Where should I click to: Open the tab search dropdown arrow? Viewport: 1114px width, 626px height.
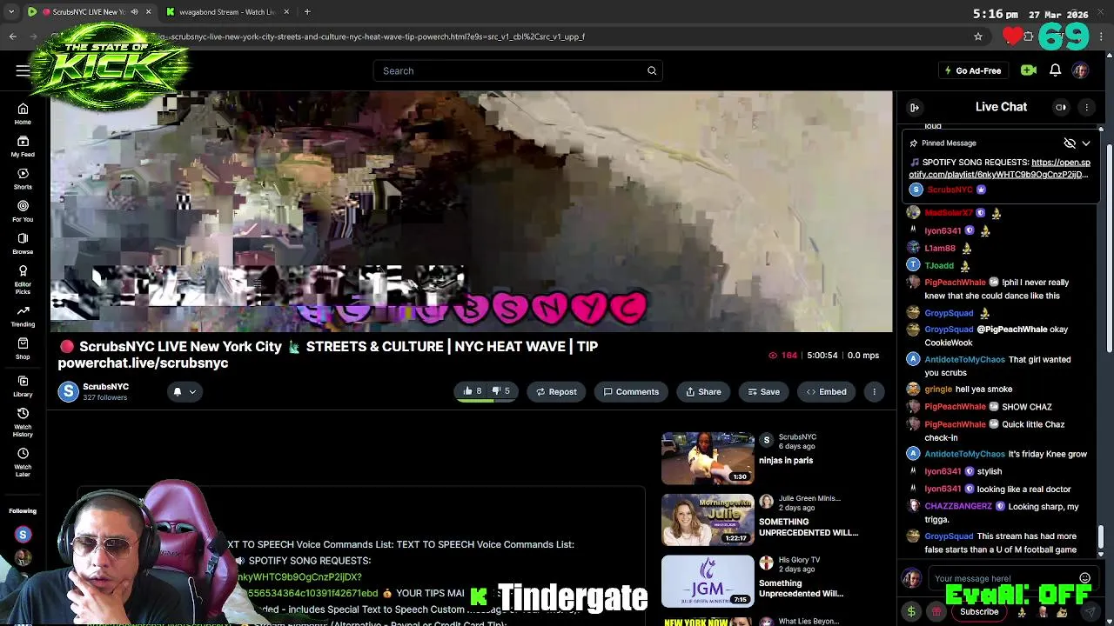click(x=11, y=12)
